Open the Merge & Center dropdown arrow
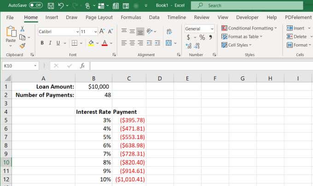Screen dimensions: 313x186 175,43
